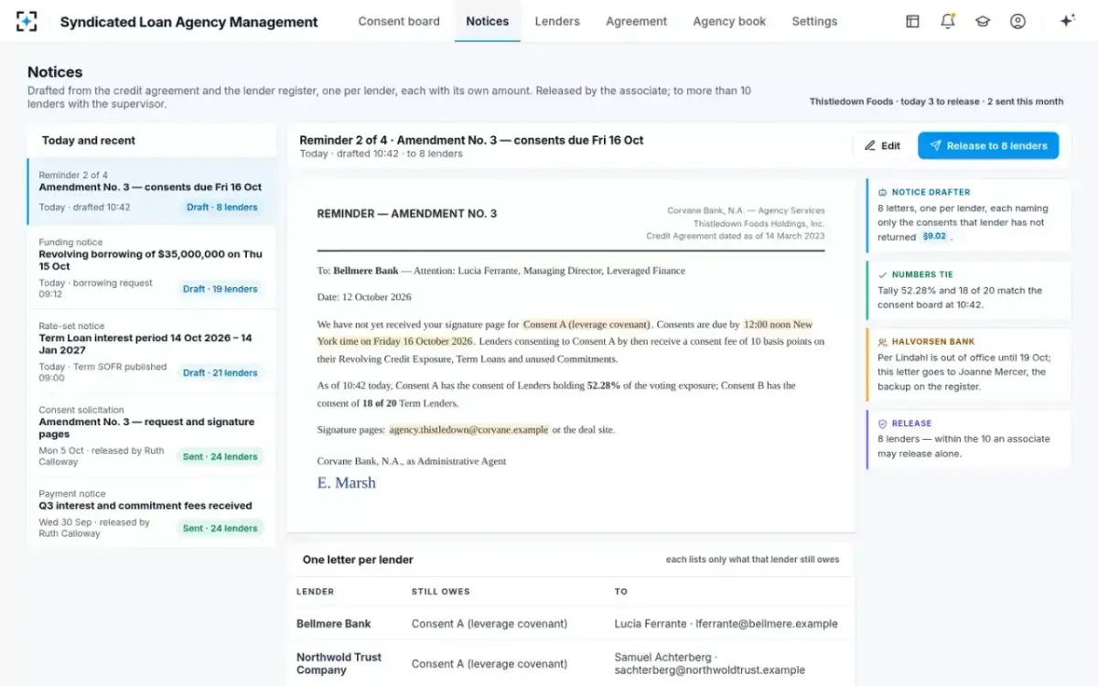Open the Agency book tab
The image size is (1098, 686).
point(729,21)
